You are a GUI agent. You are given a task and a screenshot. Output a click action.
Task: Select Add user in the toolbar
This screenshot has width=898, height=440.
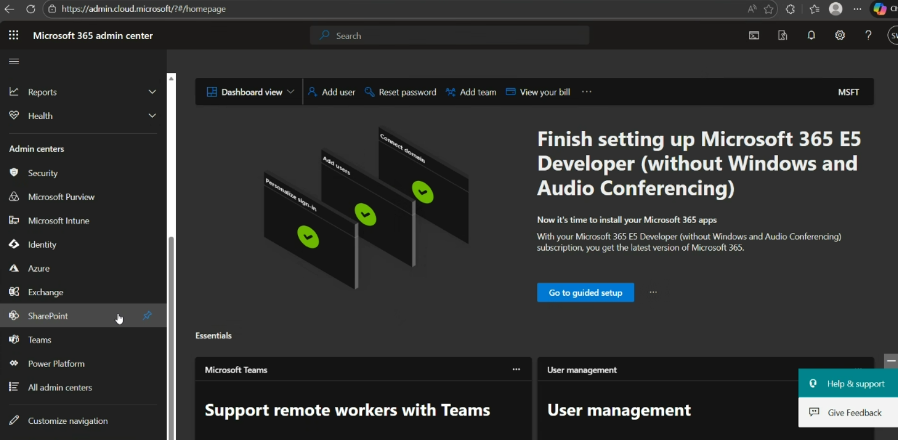(x=332, y=92)
